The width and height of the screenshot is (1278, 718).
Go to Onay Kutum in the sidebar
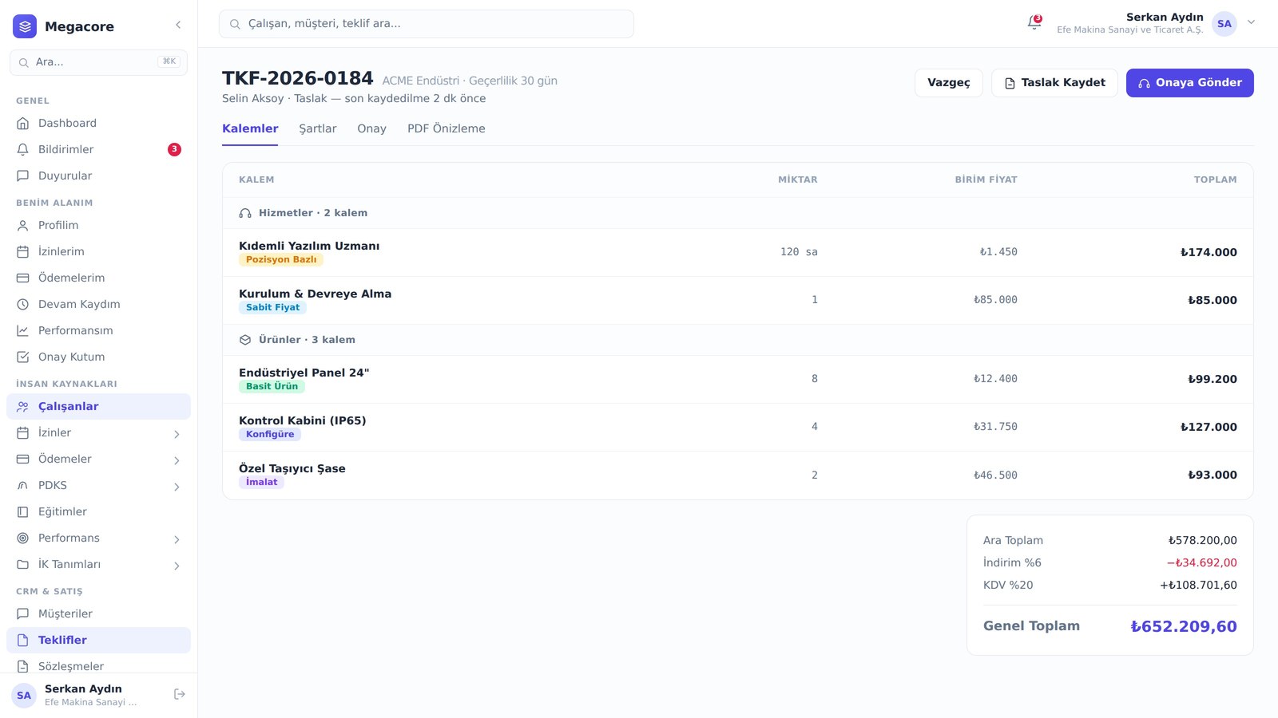tap(98, 357)
